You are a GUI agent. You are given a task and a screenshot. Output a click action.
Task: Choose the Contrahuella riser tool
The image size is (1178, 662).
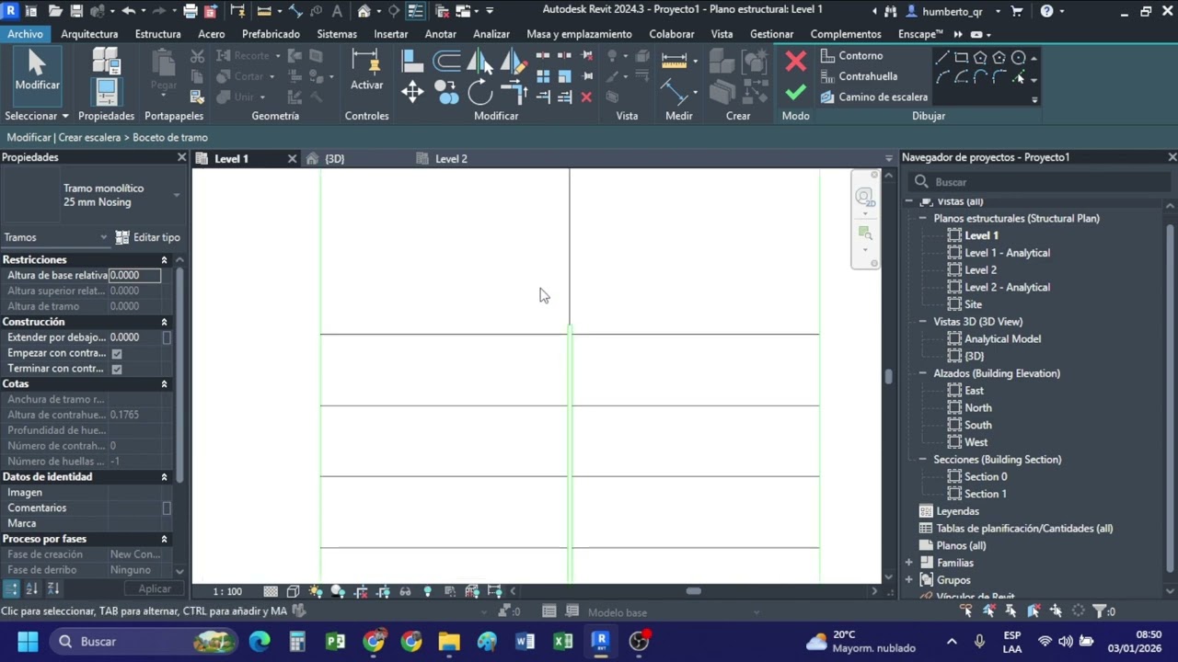pos(859,76)
